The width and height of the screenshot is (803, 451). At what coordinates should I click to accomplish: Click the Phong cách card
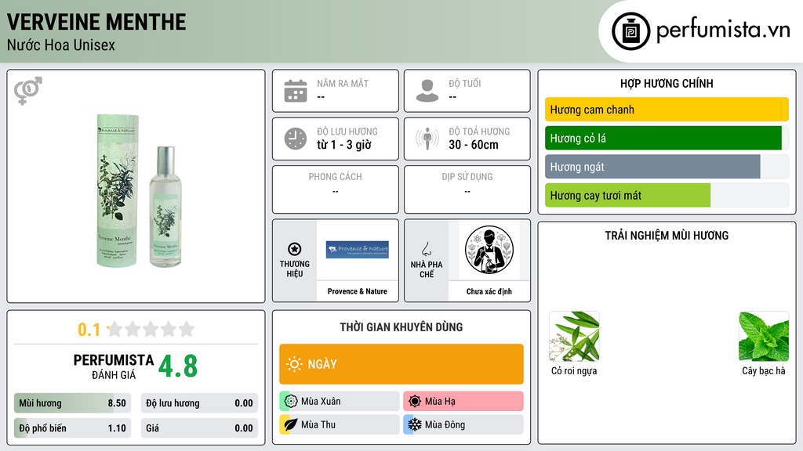pos(336,189)
